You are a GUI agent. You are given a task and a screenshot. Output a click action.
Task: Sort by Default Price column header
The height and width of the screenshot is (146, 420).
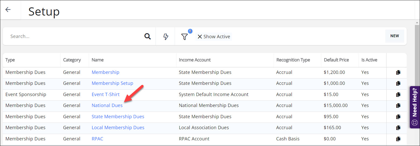336,60
